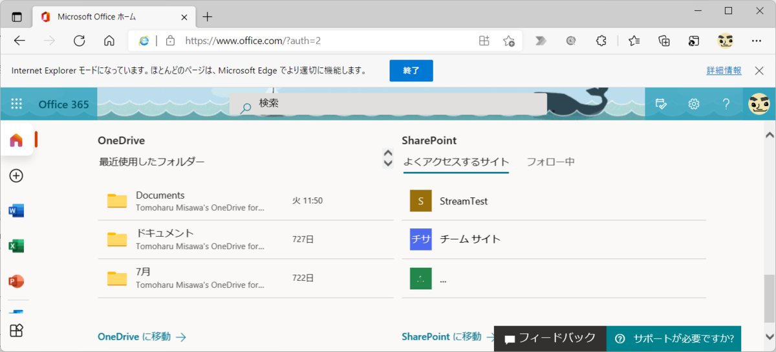Click the Office 365 title text
Image resolution: width=776 pixels, height=352 pixels.
64,104
